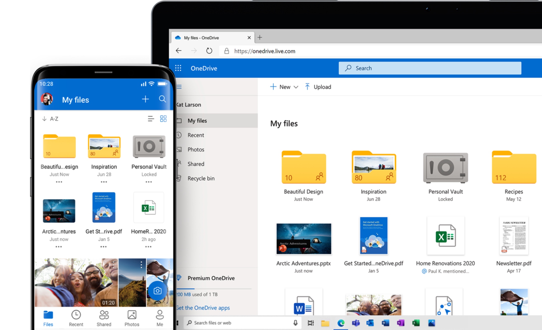Toggle the grid view layout
This screenshot has width=542, height=330.
tap(163, 118)
